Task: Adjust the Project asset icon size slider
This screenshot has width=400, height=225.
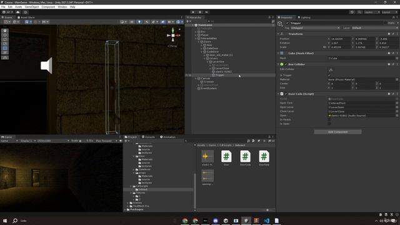Action: pos(267,210)
